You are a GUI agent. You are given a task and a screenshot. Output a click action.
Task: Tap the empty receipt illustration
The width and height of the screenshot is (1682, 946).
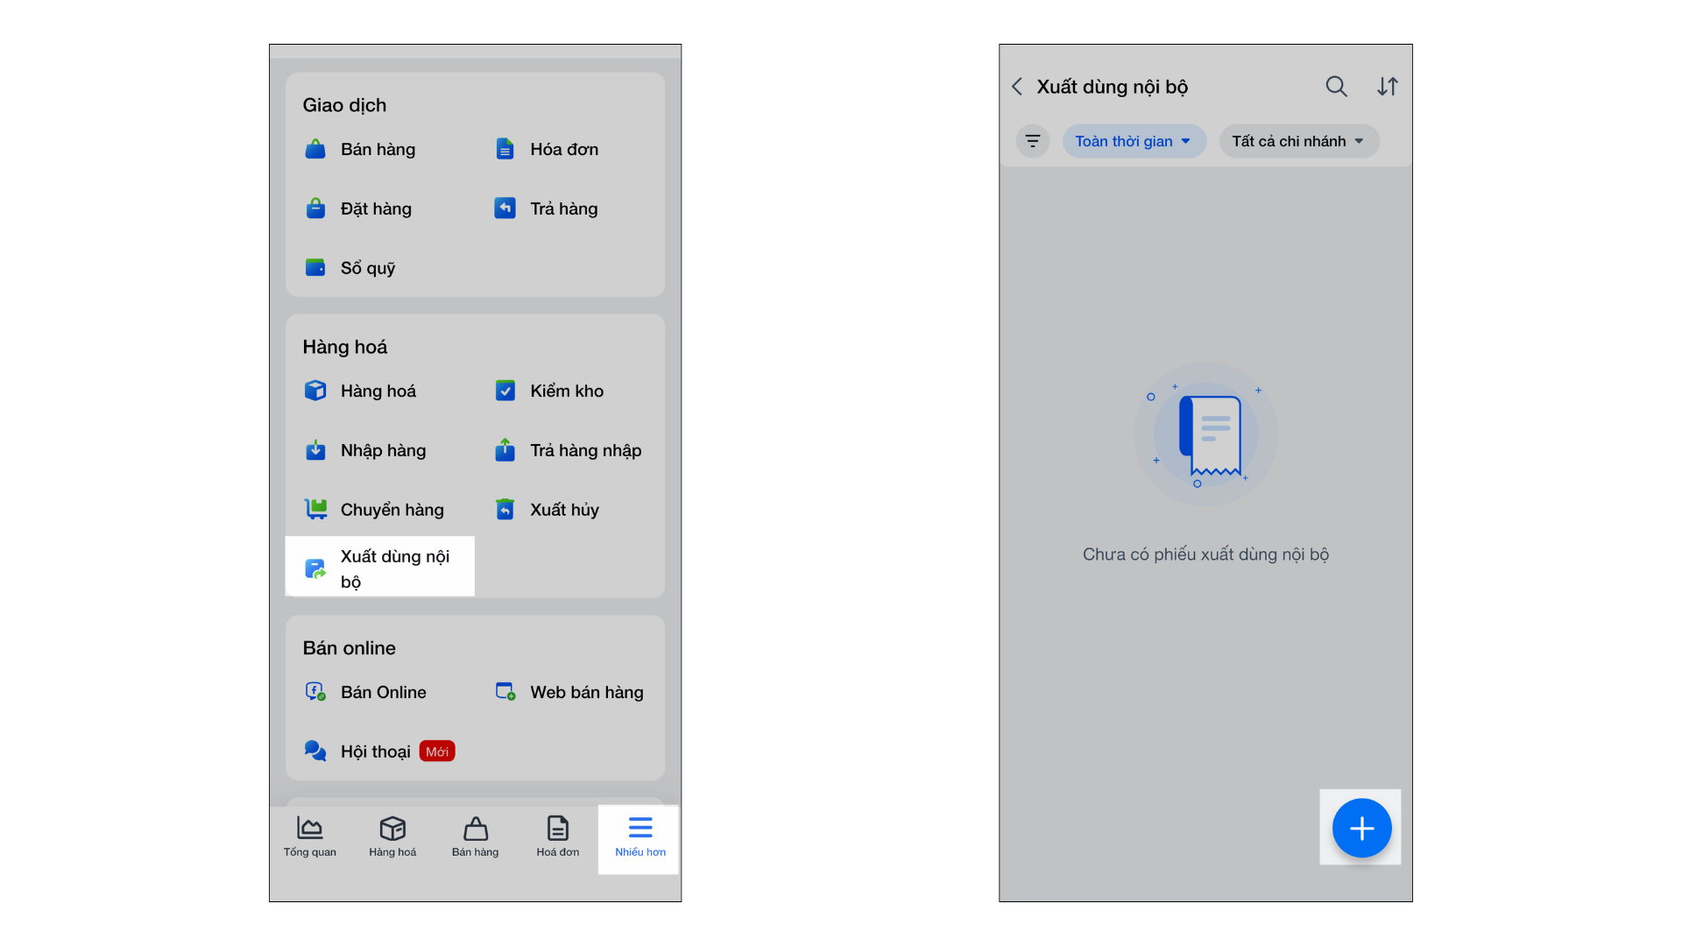pyautogui.click(x=1206, y=434)
